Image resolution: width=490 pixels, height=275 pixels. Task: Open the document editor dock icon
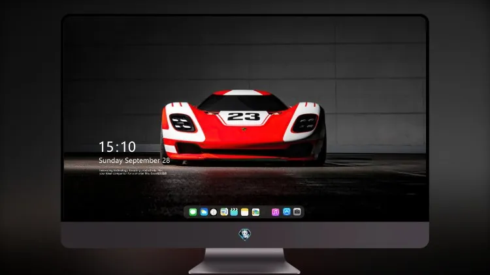pyautogui.click(x=223, y=212)
